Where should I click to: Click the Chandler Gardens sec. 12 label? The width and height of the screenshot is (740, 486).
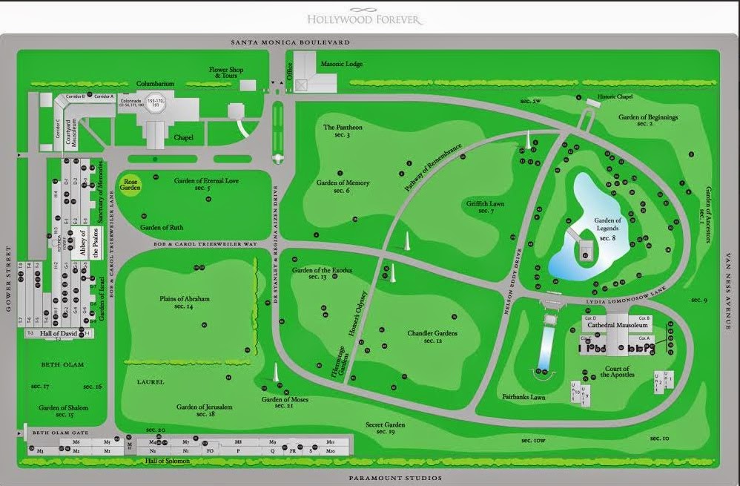tap(432, 337)
